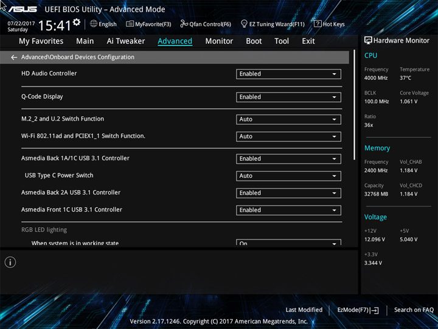The height and width of the screenshot is (329, 438).
Task: Open MyFavorite(F3)
Action: click(x=148, y=24)
